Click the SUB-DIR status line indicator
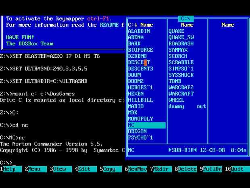This screenshot has height=188, width=250. coord(183,150)
